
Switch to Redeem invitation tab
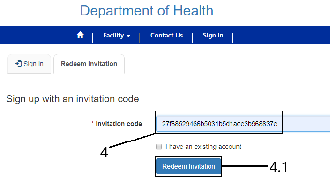point(89,64)
